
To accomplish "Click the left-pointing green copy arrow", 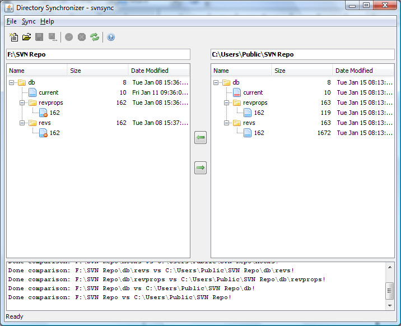I will coord(200,138).
